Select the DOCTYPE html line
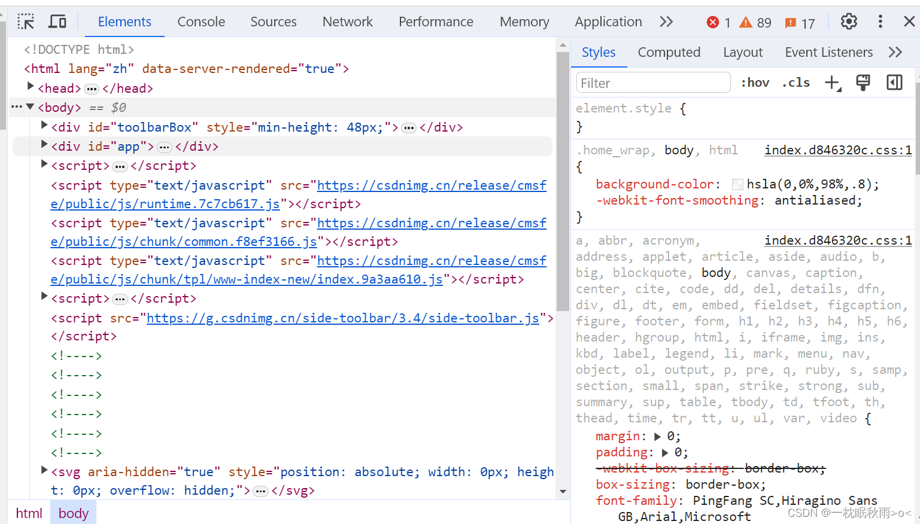920x524 pixels. (x=79, y=50)
